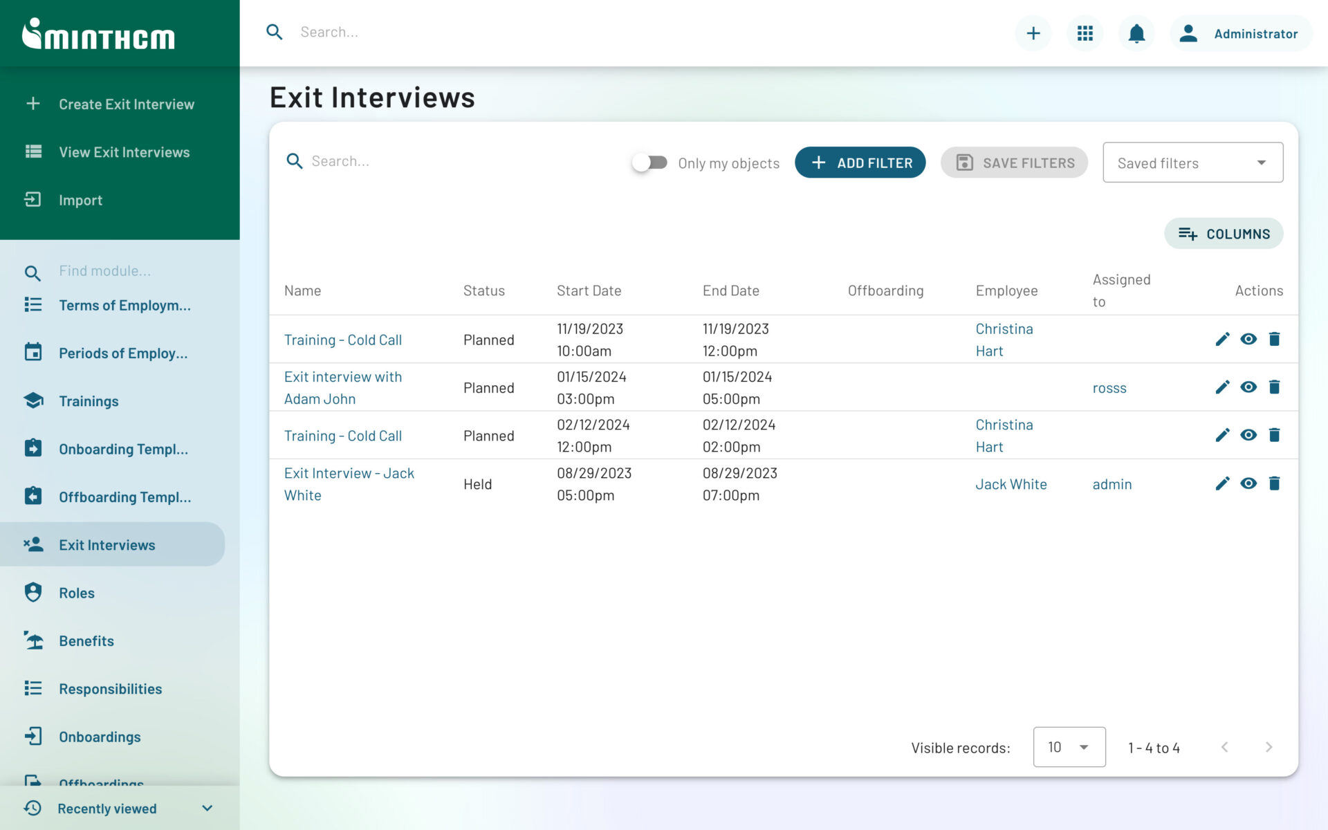Click the quick-create plus icon in top bar
This screenshot has height=830, width=1328.
pos(1033,33)
